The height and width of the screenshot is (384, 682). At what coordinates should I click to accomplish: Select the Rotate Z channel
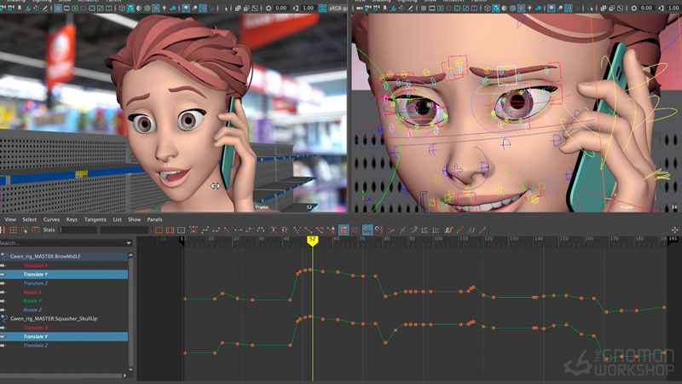[x=32, y=310]
